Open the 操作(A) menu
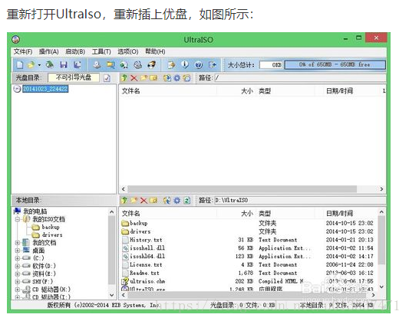This screenshot has height=321, width=409. (x=49, y=51)
